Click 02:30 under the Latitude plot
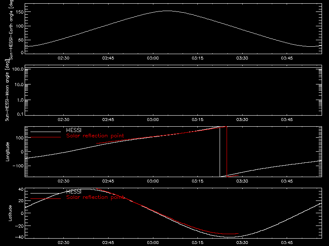The image size is (329, 246). pyautogui.click(x=63, y=242)
